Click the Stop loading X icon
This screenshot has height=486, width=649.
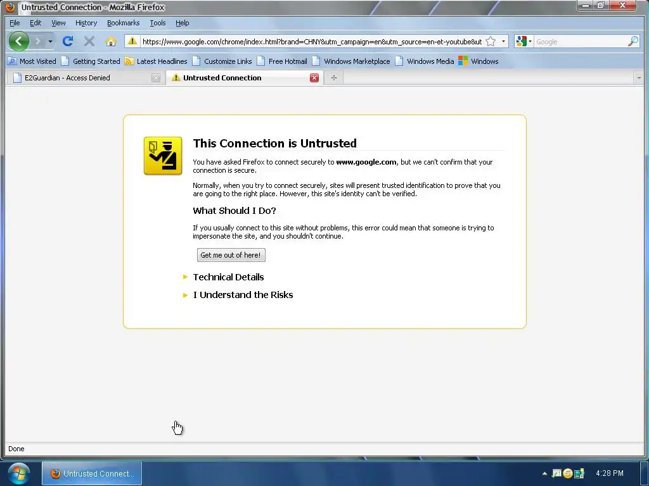[89, 41]
